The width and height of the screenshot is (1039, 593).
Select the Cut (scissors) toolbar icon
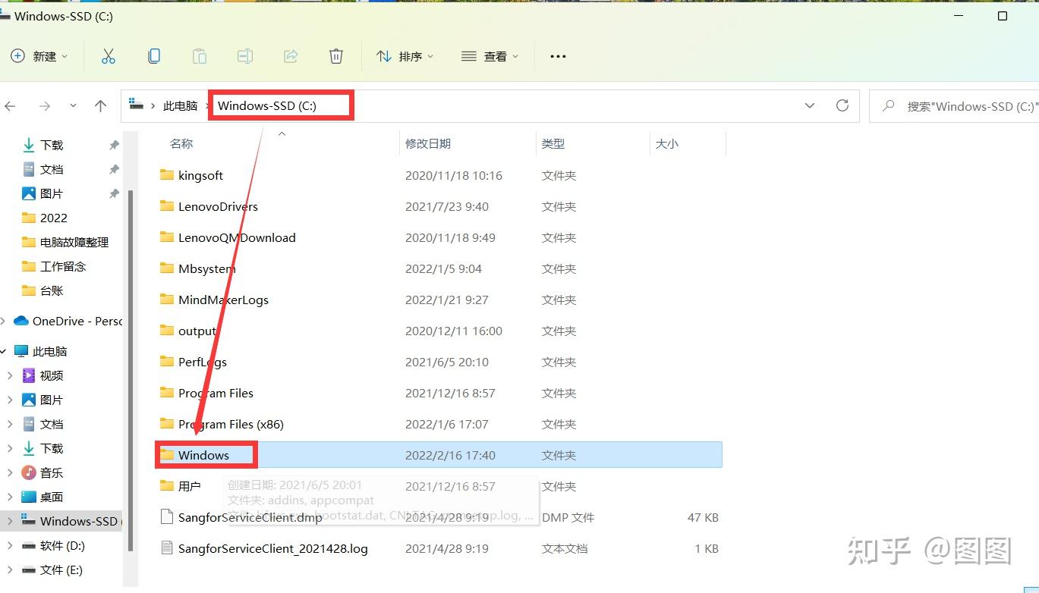point(108,55)
